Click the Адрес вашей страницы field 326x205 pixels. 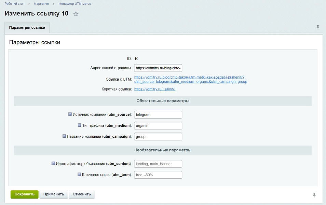point(158,68)
